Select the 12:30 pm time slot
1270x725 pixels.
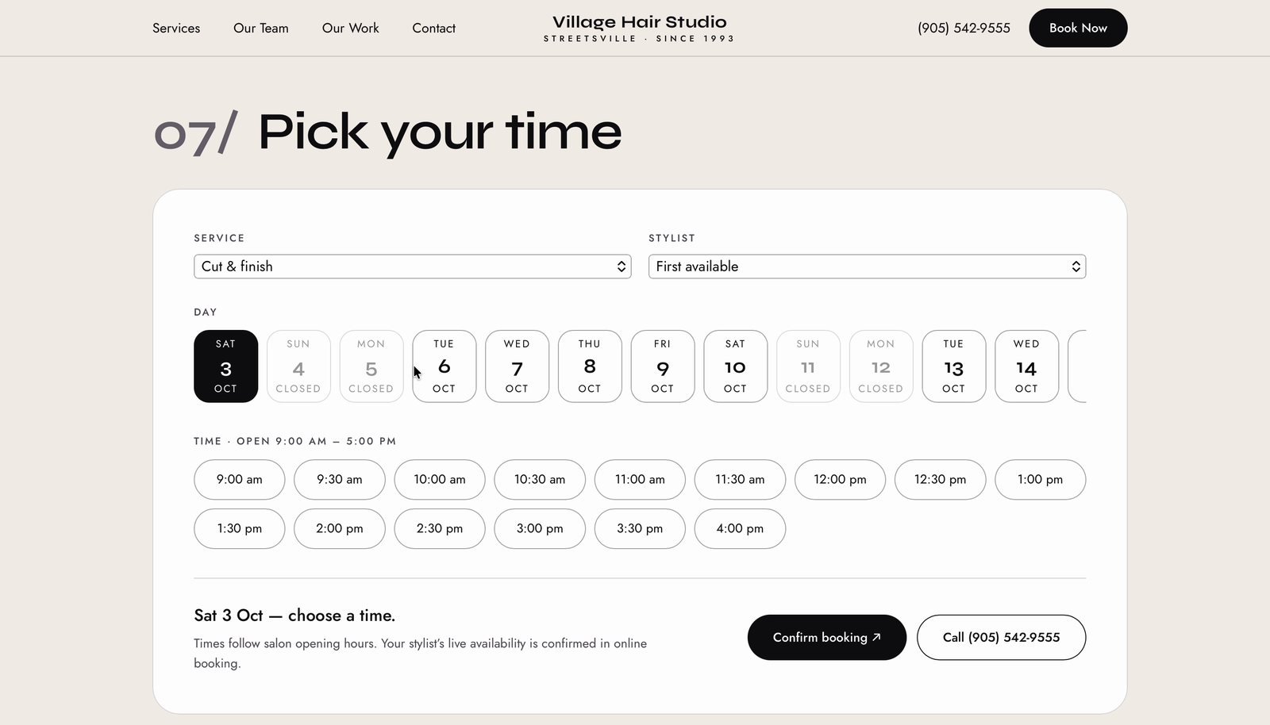point(941,480)
